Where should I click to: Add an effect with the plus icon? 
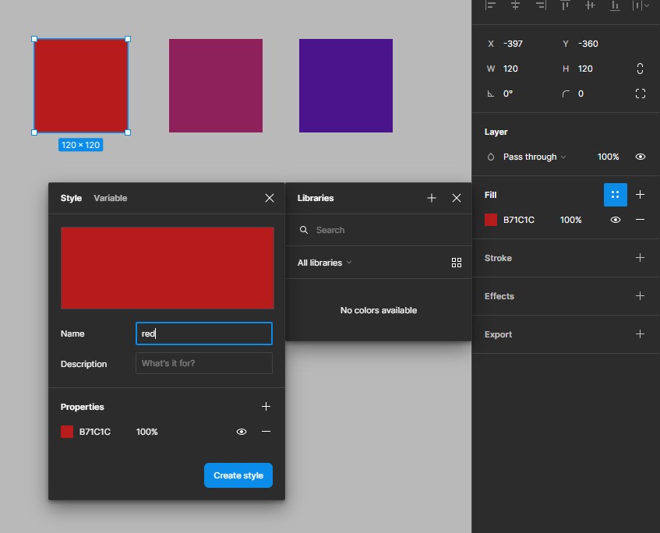(x=640, y=296)
